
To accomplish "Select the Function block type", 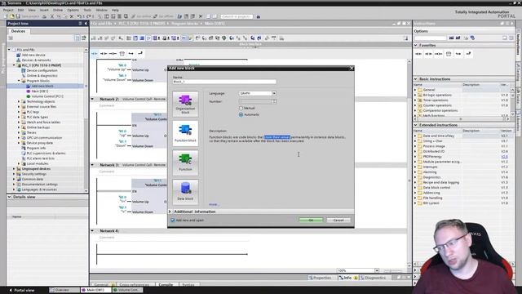I will point(185,133).
